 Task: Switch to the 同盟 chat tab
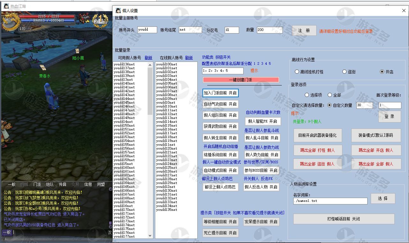(x=101, y=184)
